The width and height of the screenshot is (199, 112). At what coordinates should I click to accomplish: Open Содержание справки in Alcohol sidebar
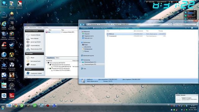pyautogui.click(x=35, y=73)
